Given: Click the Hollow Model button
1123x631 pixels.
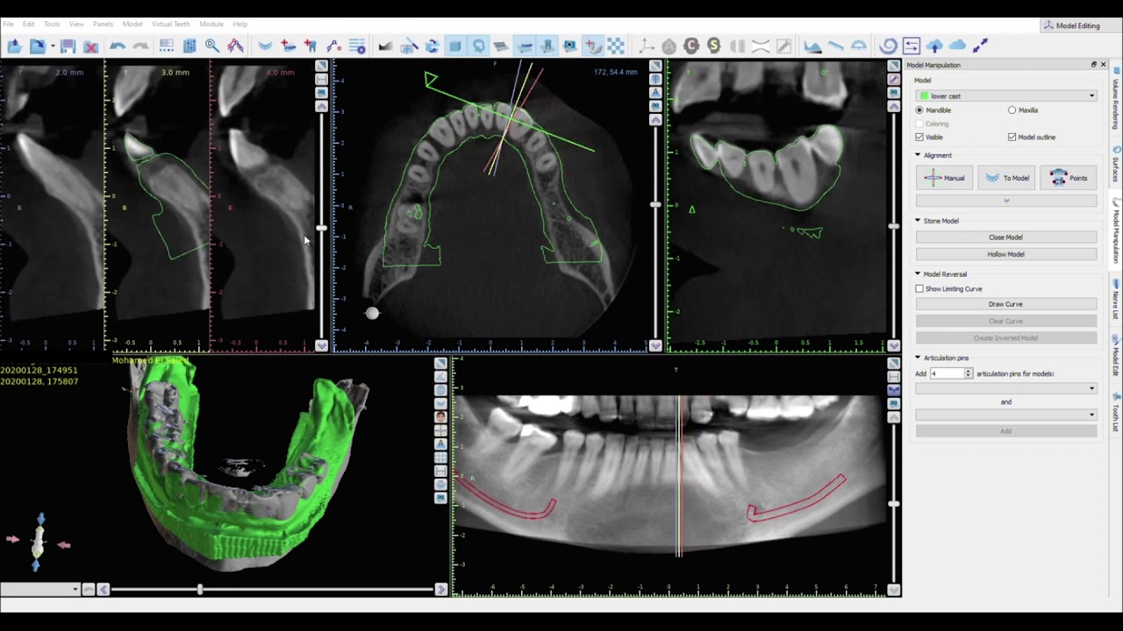Looking at the screenshot, I should [x=1006, y=254].
